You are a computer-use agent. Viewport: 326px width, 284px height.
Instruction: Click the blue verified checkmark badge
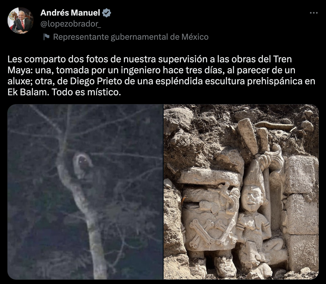pos(107,13)
